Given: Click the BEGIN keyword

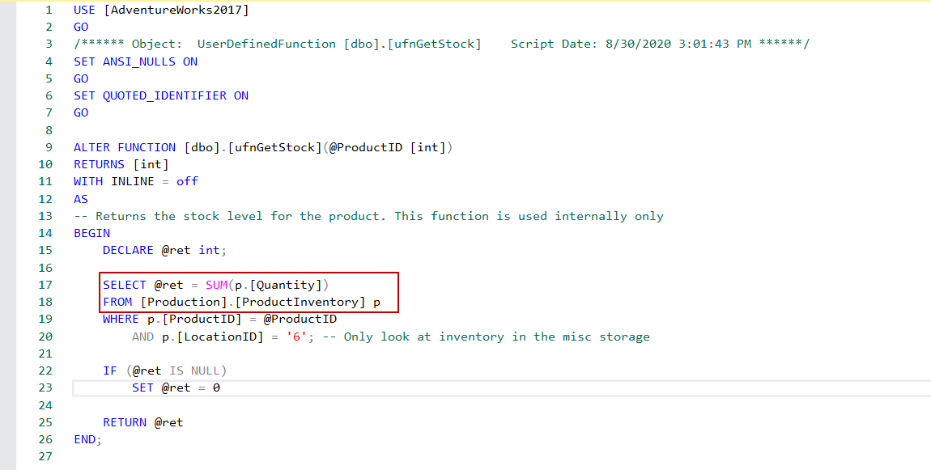Looking at the screenshot, I should [x=91, y=233].
